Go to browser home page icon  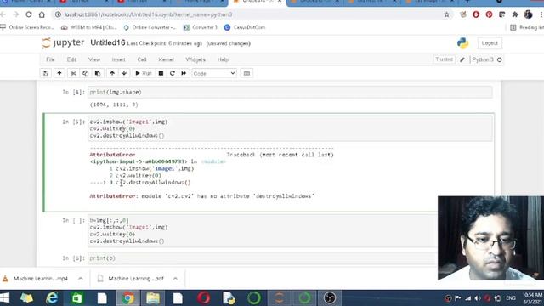click(x=42, y=14)
